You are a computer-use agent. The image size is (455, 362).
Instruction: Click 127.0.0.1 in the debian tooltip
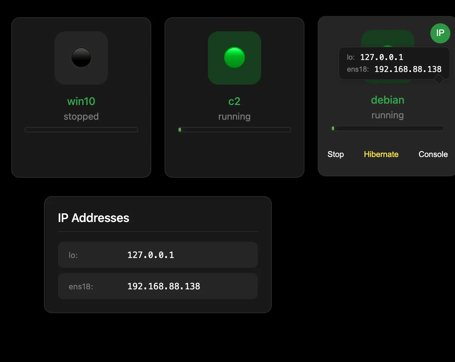tap(381, 57)
